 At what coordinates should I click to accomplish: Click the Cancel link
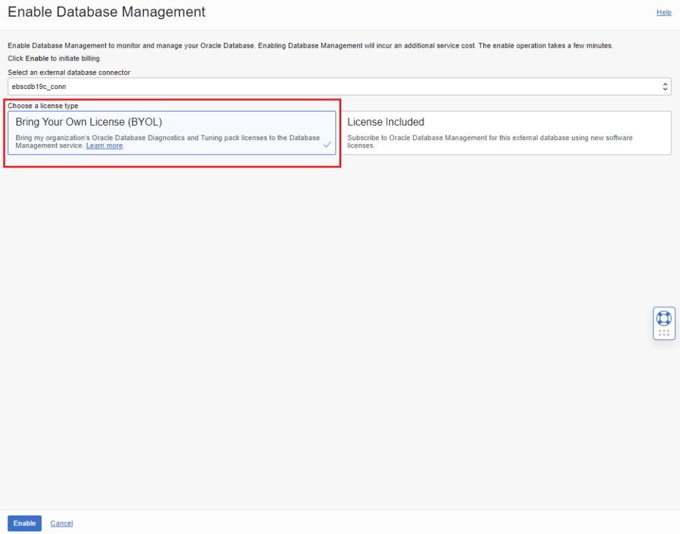tap(62, 523)
